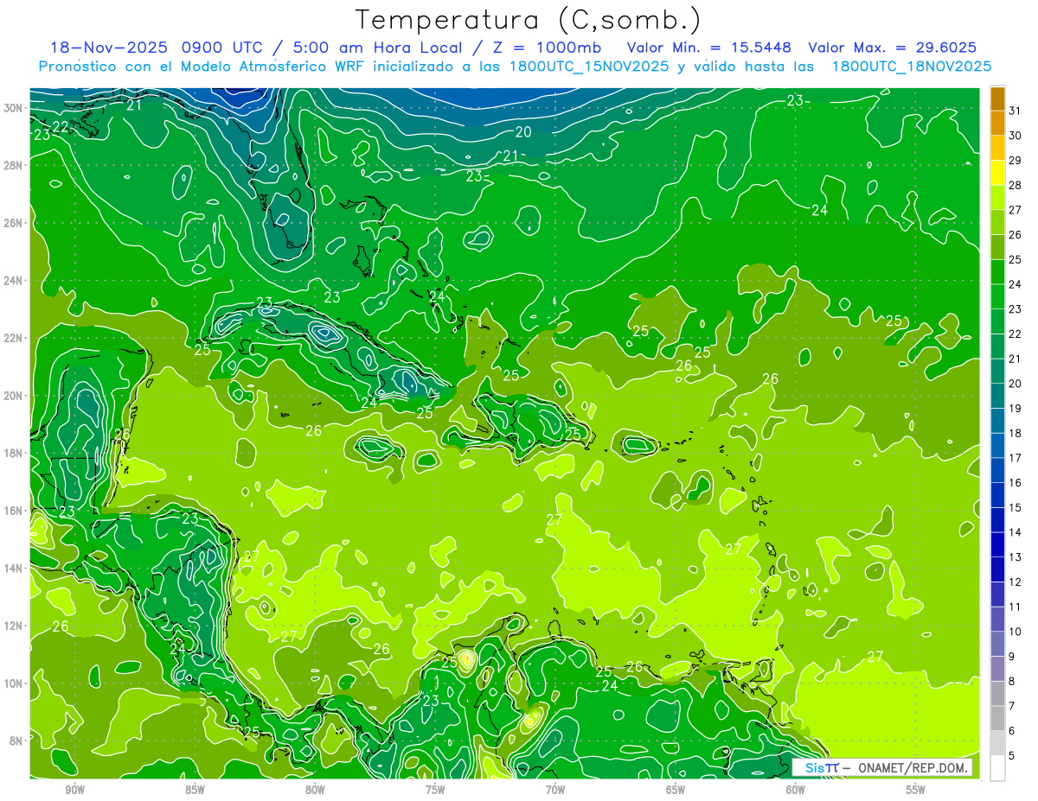Click the '31' label on the color bar
Screen dimensions: 1038x801
tap(1016, 111)
